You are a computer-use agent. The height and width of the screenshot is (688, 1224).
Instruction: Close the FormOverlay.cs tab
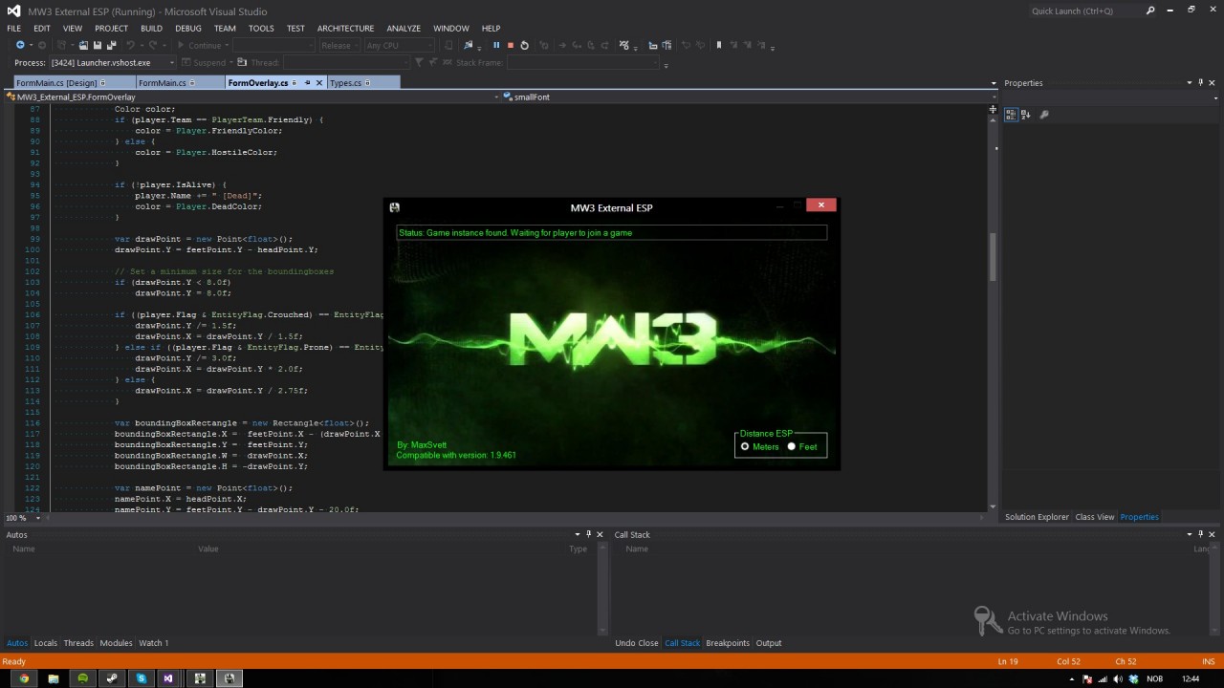click(319, 83)
